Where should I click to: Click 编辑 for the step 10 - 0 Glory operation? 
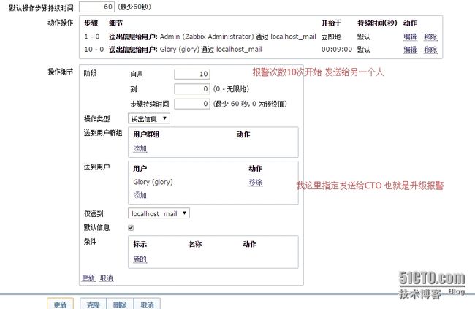tap(410, 50)
